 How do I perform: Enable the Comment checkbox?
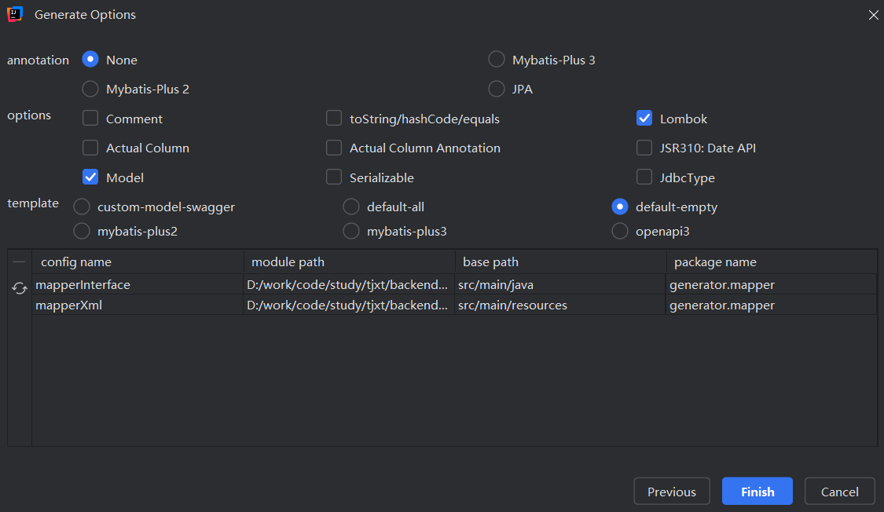90,119
